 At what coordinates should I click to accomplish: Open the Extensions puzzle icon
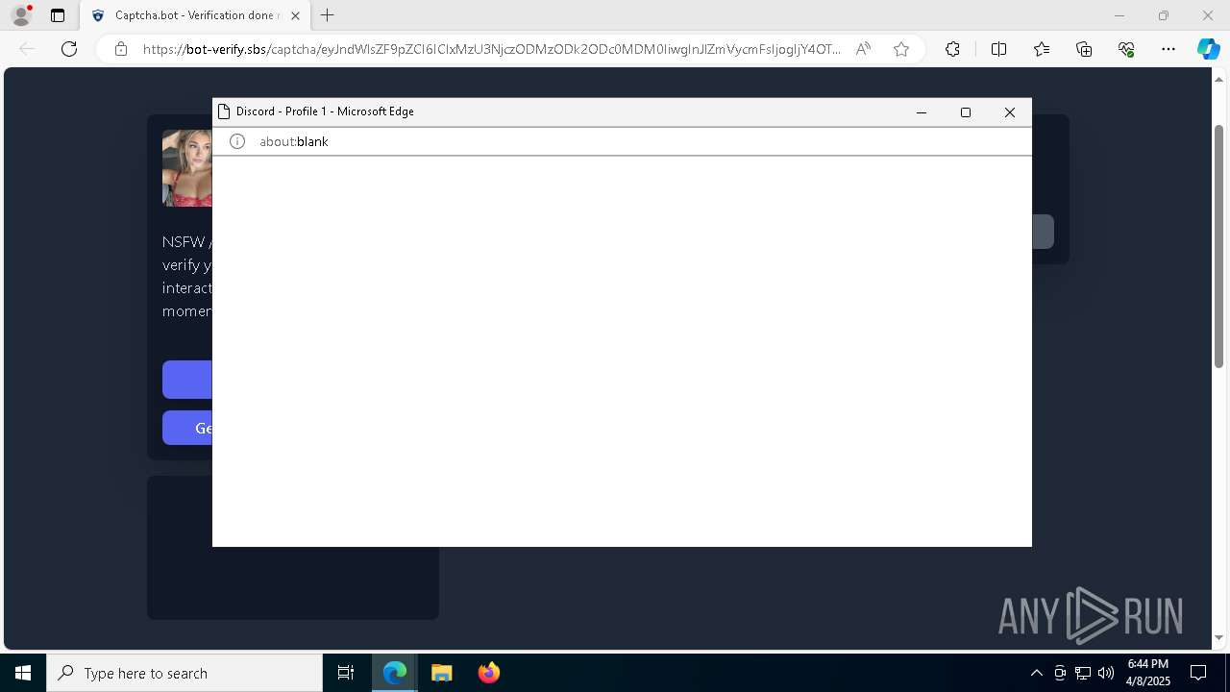[952, 49]
